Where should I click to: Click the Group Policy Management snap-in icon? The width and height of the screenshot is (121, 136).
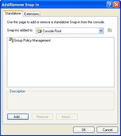click(11, 40)
